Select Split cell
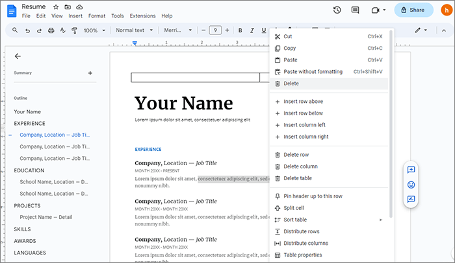455x263 pixels. [x=329, y=208]
